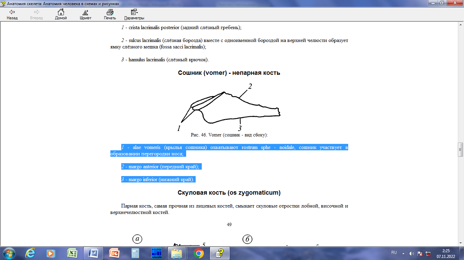Click the line hamulus lacrimalis
464x260 pixels.
point(165,60)
